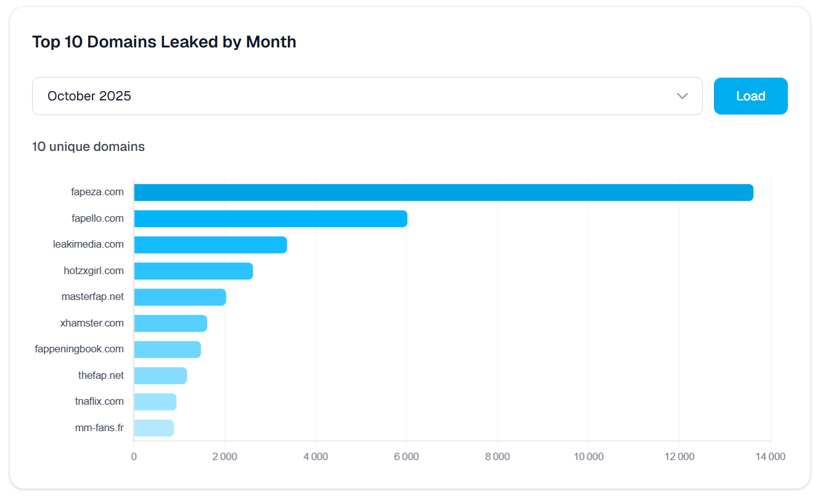Click the mm-fans.fr axis label

tap(100, 427)
